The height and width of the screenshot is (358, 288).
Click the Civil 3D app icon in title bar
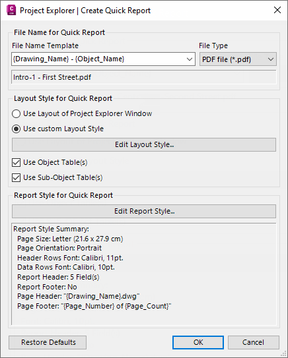pos(11,11)
